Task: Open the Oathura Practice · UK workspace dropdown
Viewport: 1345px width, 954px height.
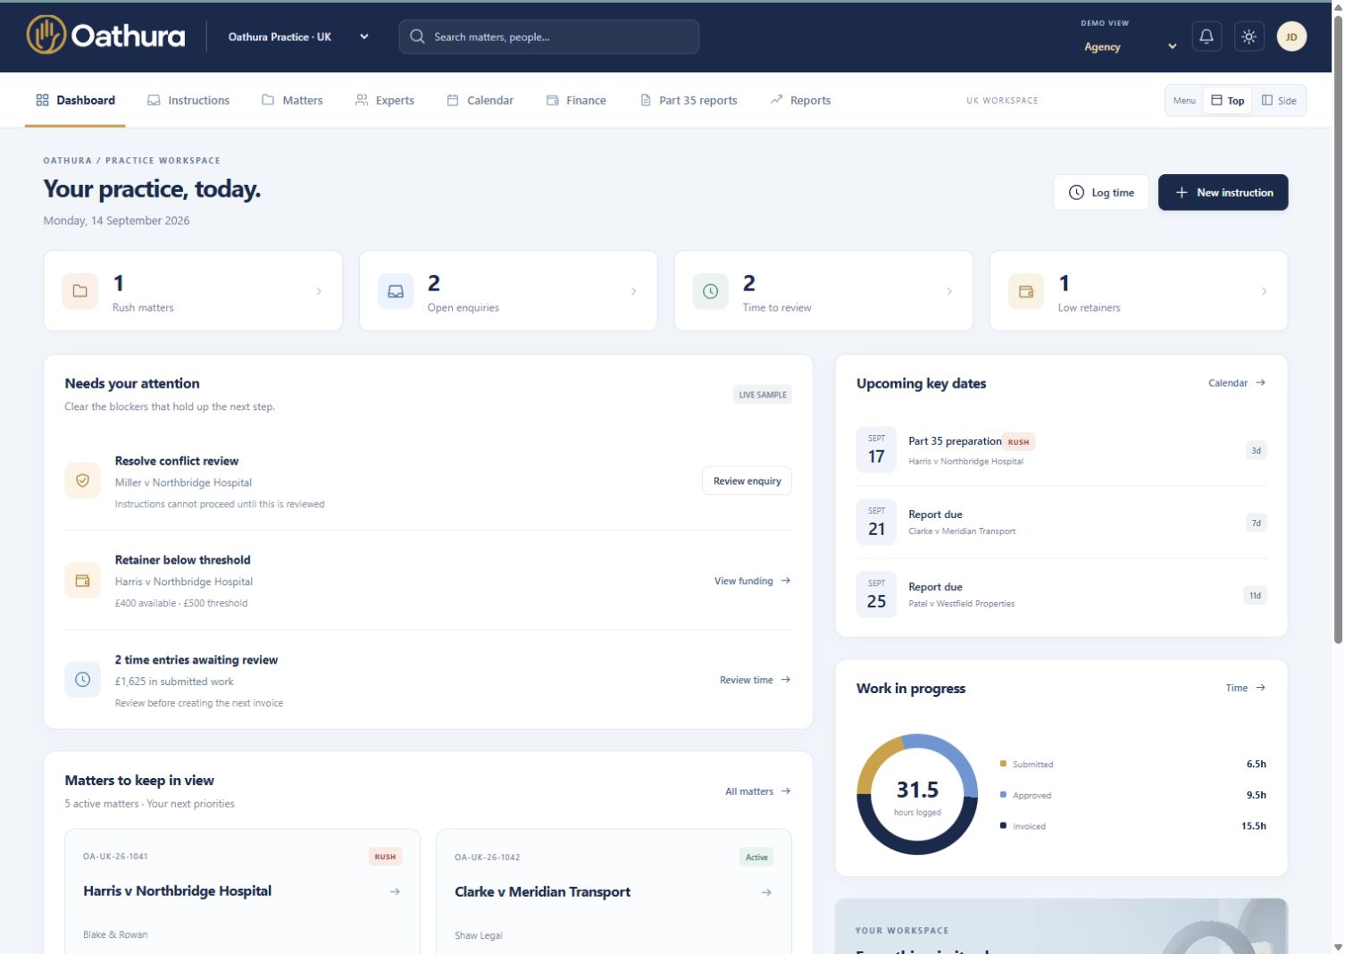Action: 298,37
